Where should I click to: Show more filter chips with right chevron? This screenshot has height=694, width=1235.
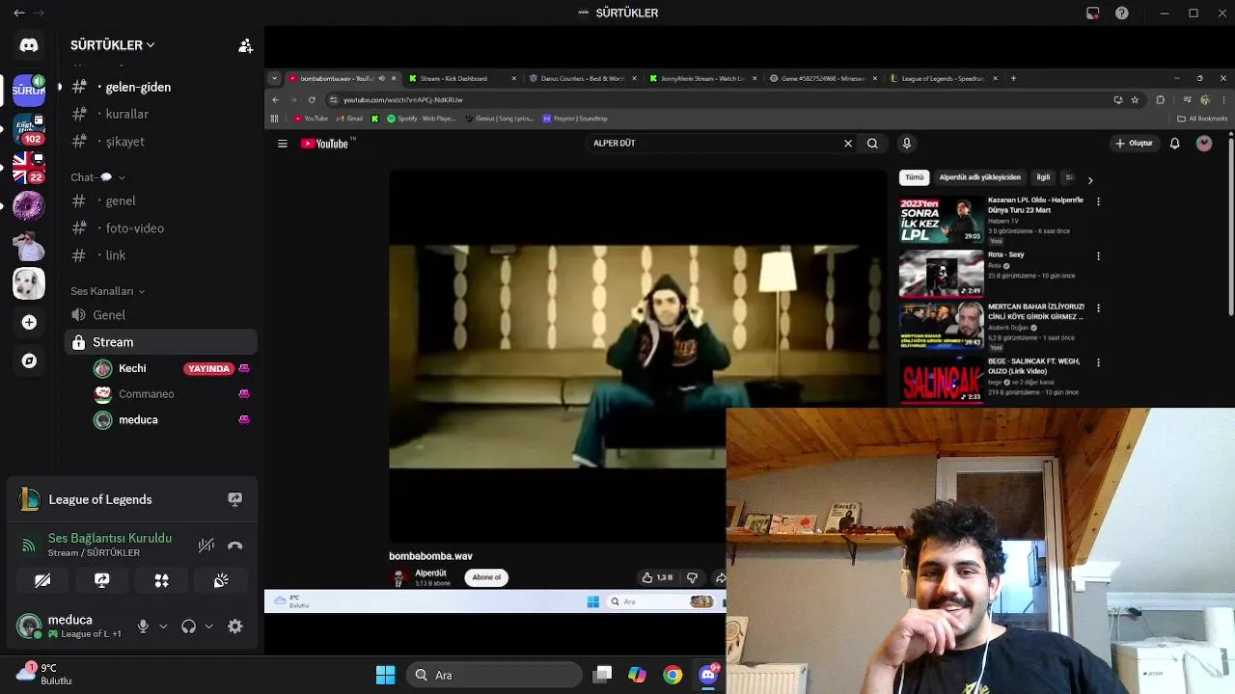pyautogui.click(x=1090, y=180)
